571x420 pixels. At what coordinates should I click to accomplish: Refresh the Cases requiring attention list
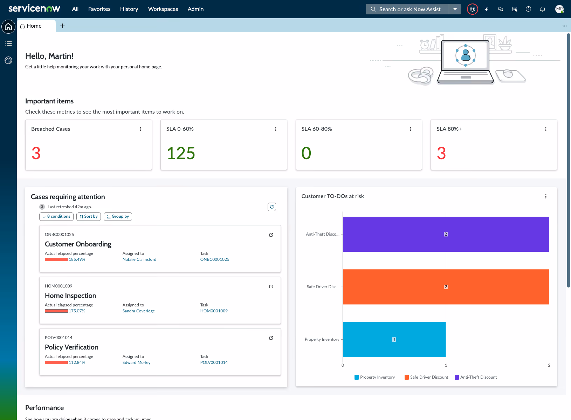point(272,207)
